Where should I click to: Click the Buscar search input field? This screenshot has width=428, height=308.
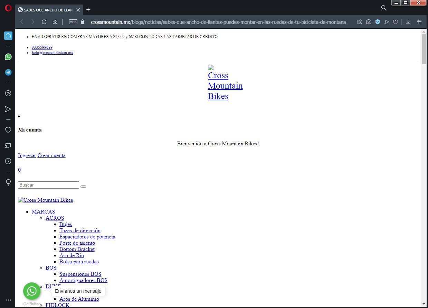tap(48, 185)
